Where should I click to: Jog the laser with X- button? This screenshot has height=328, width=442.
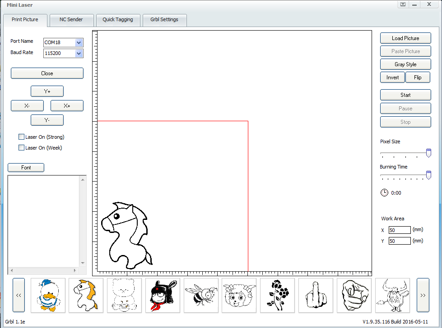click(28, 105)
